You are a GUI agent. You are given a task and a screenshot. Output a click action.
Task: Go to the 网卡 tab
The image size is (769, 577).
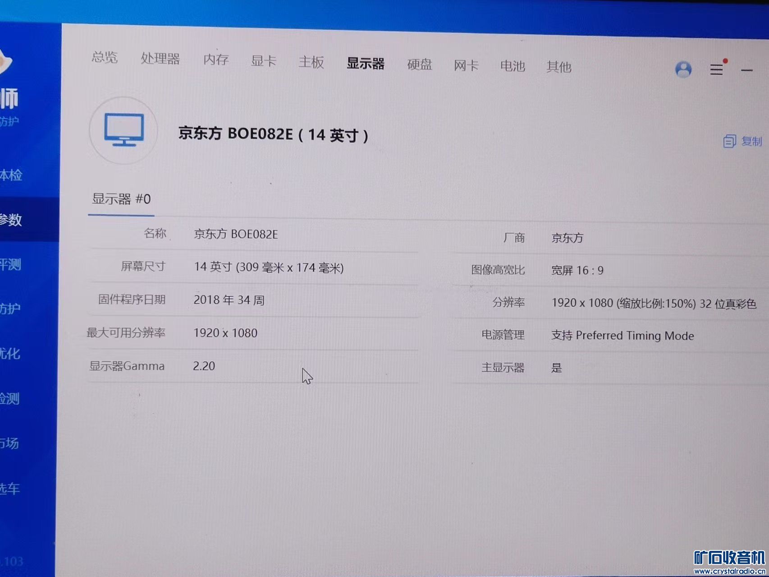(466, 66)
